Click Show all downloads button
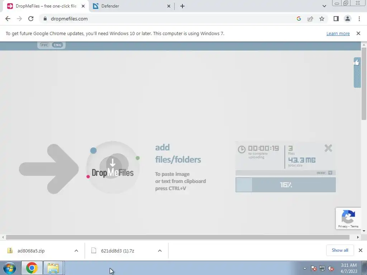This screenshot has width=367, height=275. point(340,250)
